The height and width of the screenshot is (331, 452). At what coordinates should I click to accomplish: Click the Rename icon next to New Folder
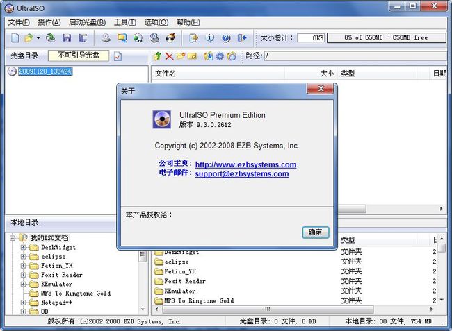(x=192, y=56)
